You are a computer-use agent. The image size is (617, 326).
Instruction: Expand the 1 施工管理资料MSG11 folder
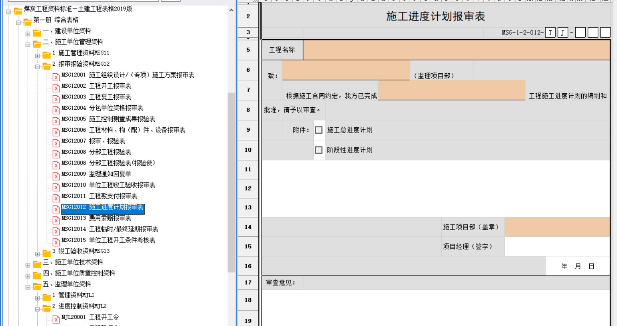37,56
